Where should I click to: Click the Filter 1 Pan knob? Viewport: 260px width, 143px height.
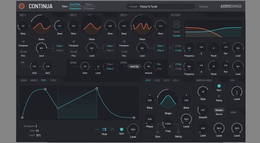tap(226, 47)
